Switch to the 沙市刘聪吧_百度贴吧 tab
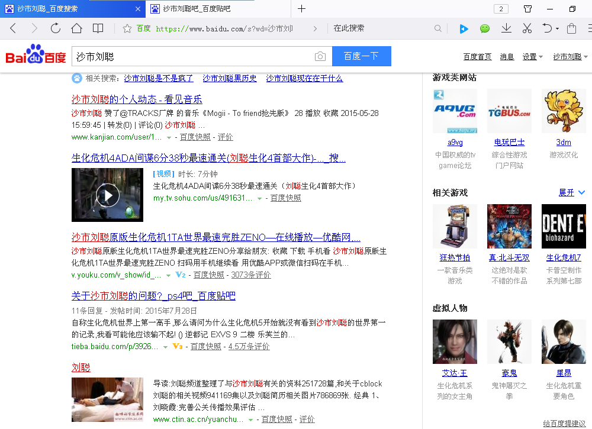The height and width of the screenshot is (429, 592). [x=218, y=9]
